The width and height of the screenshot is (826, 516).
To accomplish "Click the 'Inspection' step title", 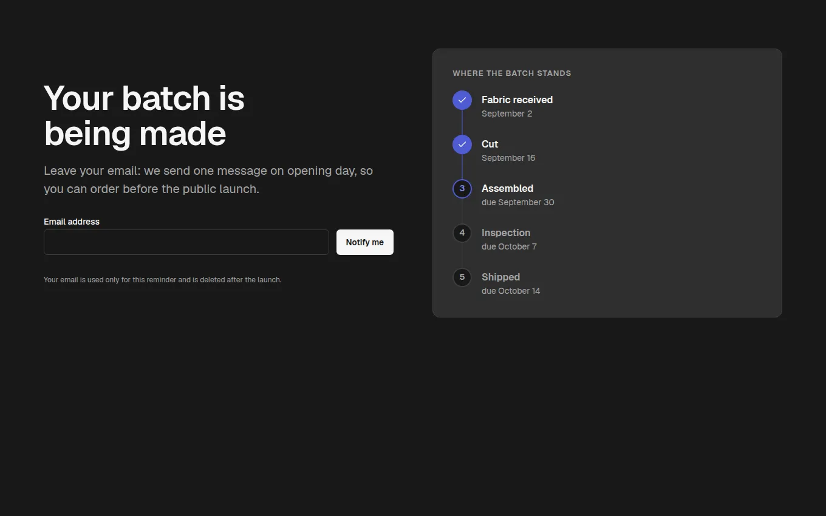I will [x=506, y=233].
